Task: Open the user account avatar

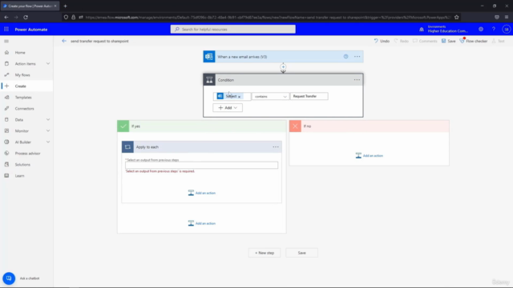Action: point(506,30)
